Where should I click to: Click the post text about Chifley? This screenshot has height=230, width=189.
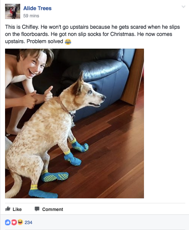click(x=92, y=34)
